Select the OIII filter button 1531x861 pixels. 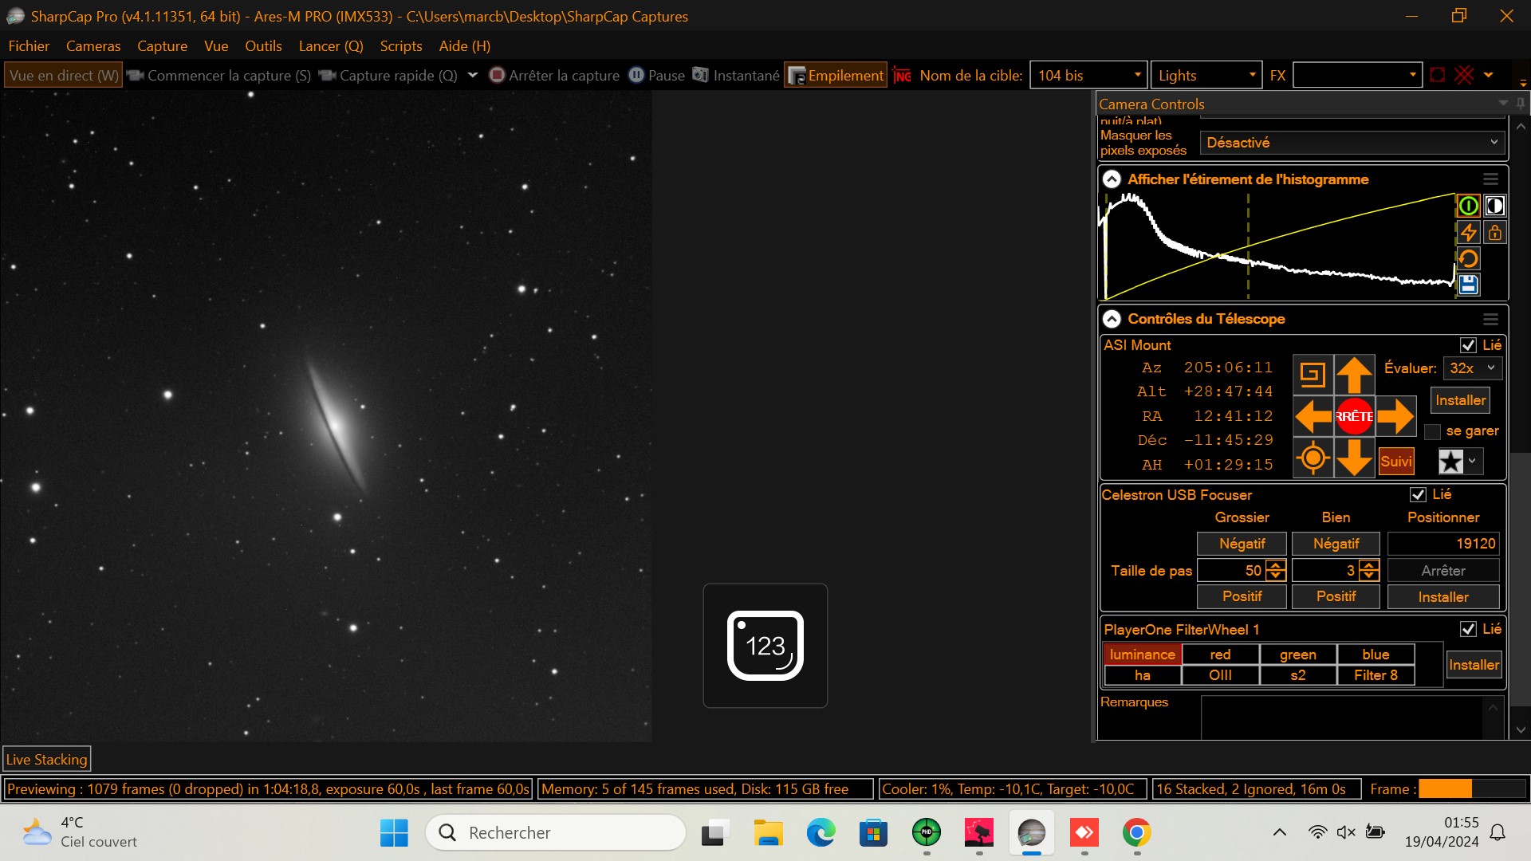[1220, 675]
